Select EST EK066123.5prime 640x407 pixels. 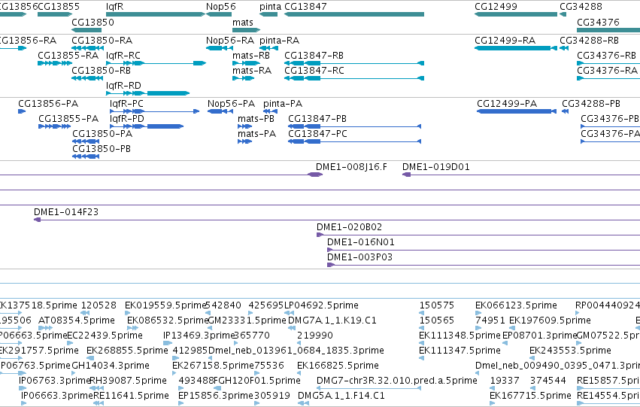coord(516,305)
